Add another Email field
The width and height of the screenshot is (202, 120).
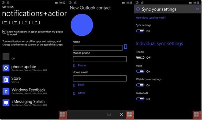pyautogui.click(x=81, y=85)
